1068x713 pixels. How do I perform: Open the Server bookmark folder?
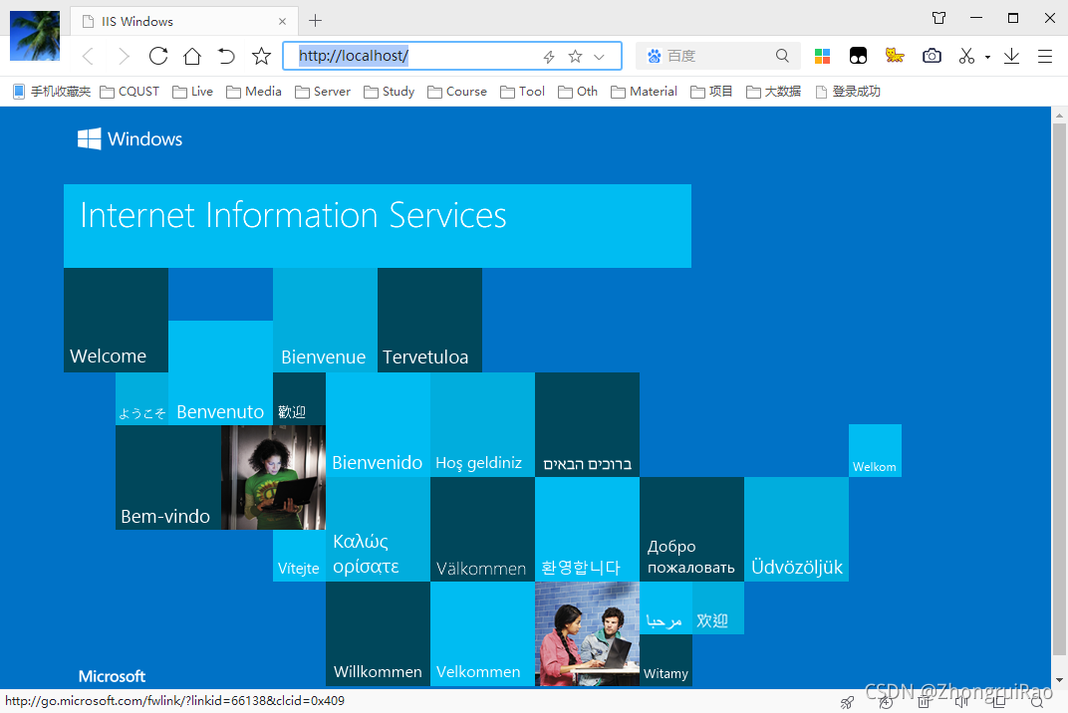pyautogui.click(x=323, y=92)
